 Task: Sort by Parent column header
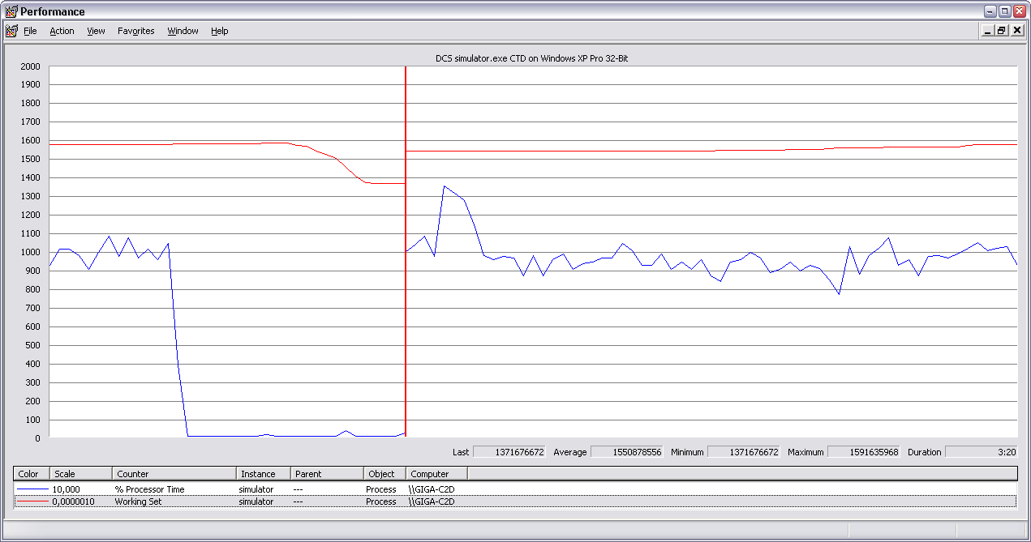[x=327, y=474]
